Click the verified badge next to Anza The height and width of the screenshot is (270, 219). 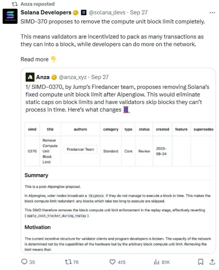54,77
